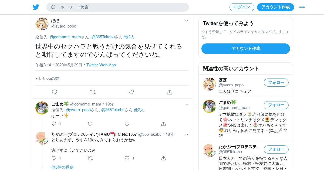Reply to たかぶー's tweet
This screenshot has height=170, width=324.
[54, 158]
